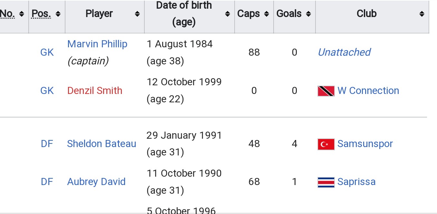Viewport: 437px width, 214px height.
Task: Click the Turkey flag beside Samsunspor
Action: (x=326, y=144)
